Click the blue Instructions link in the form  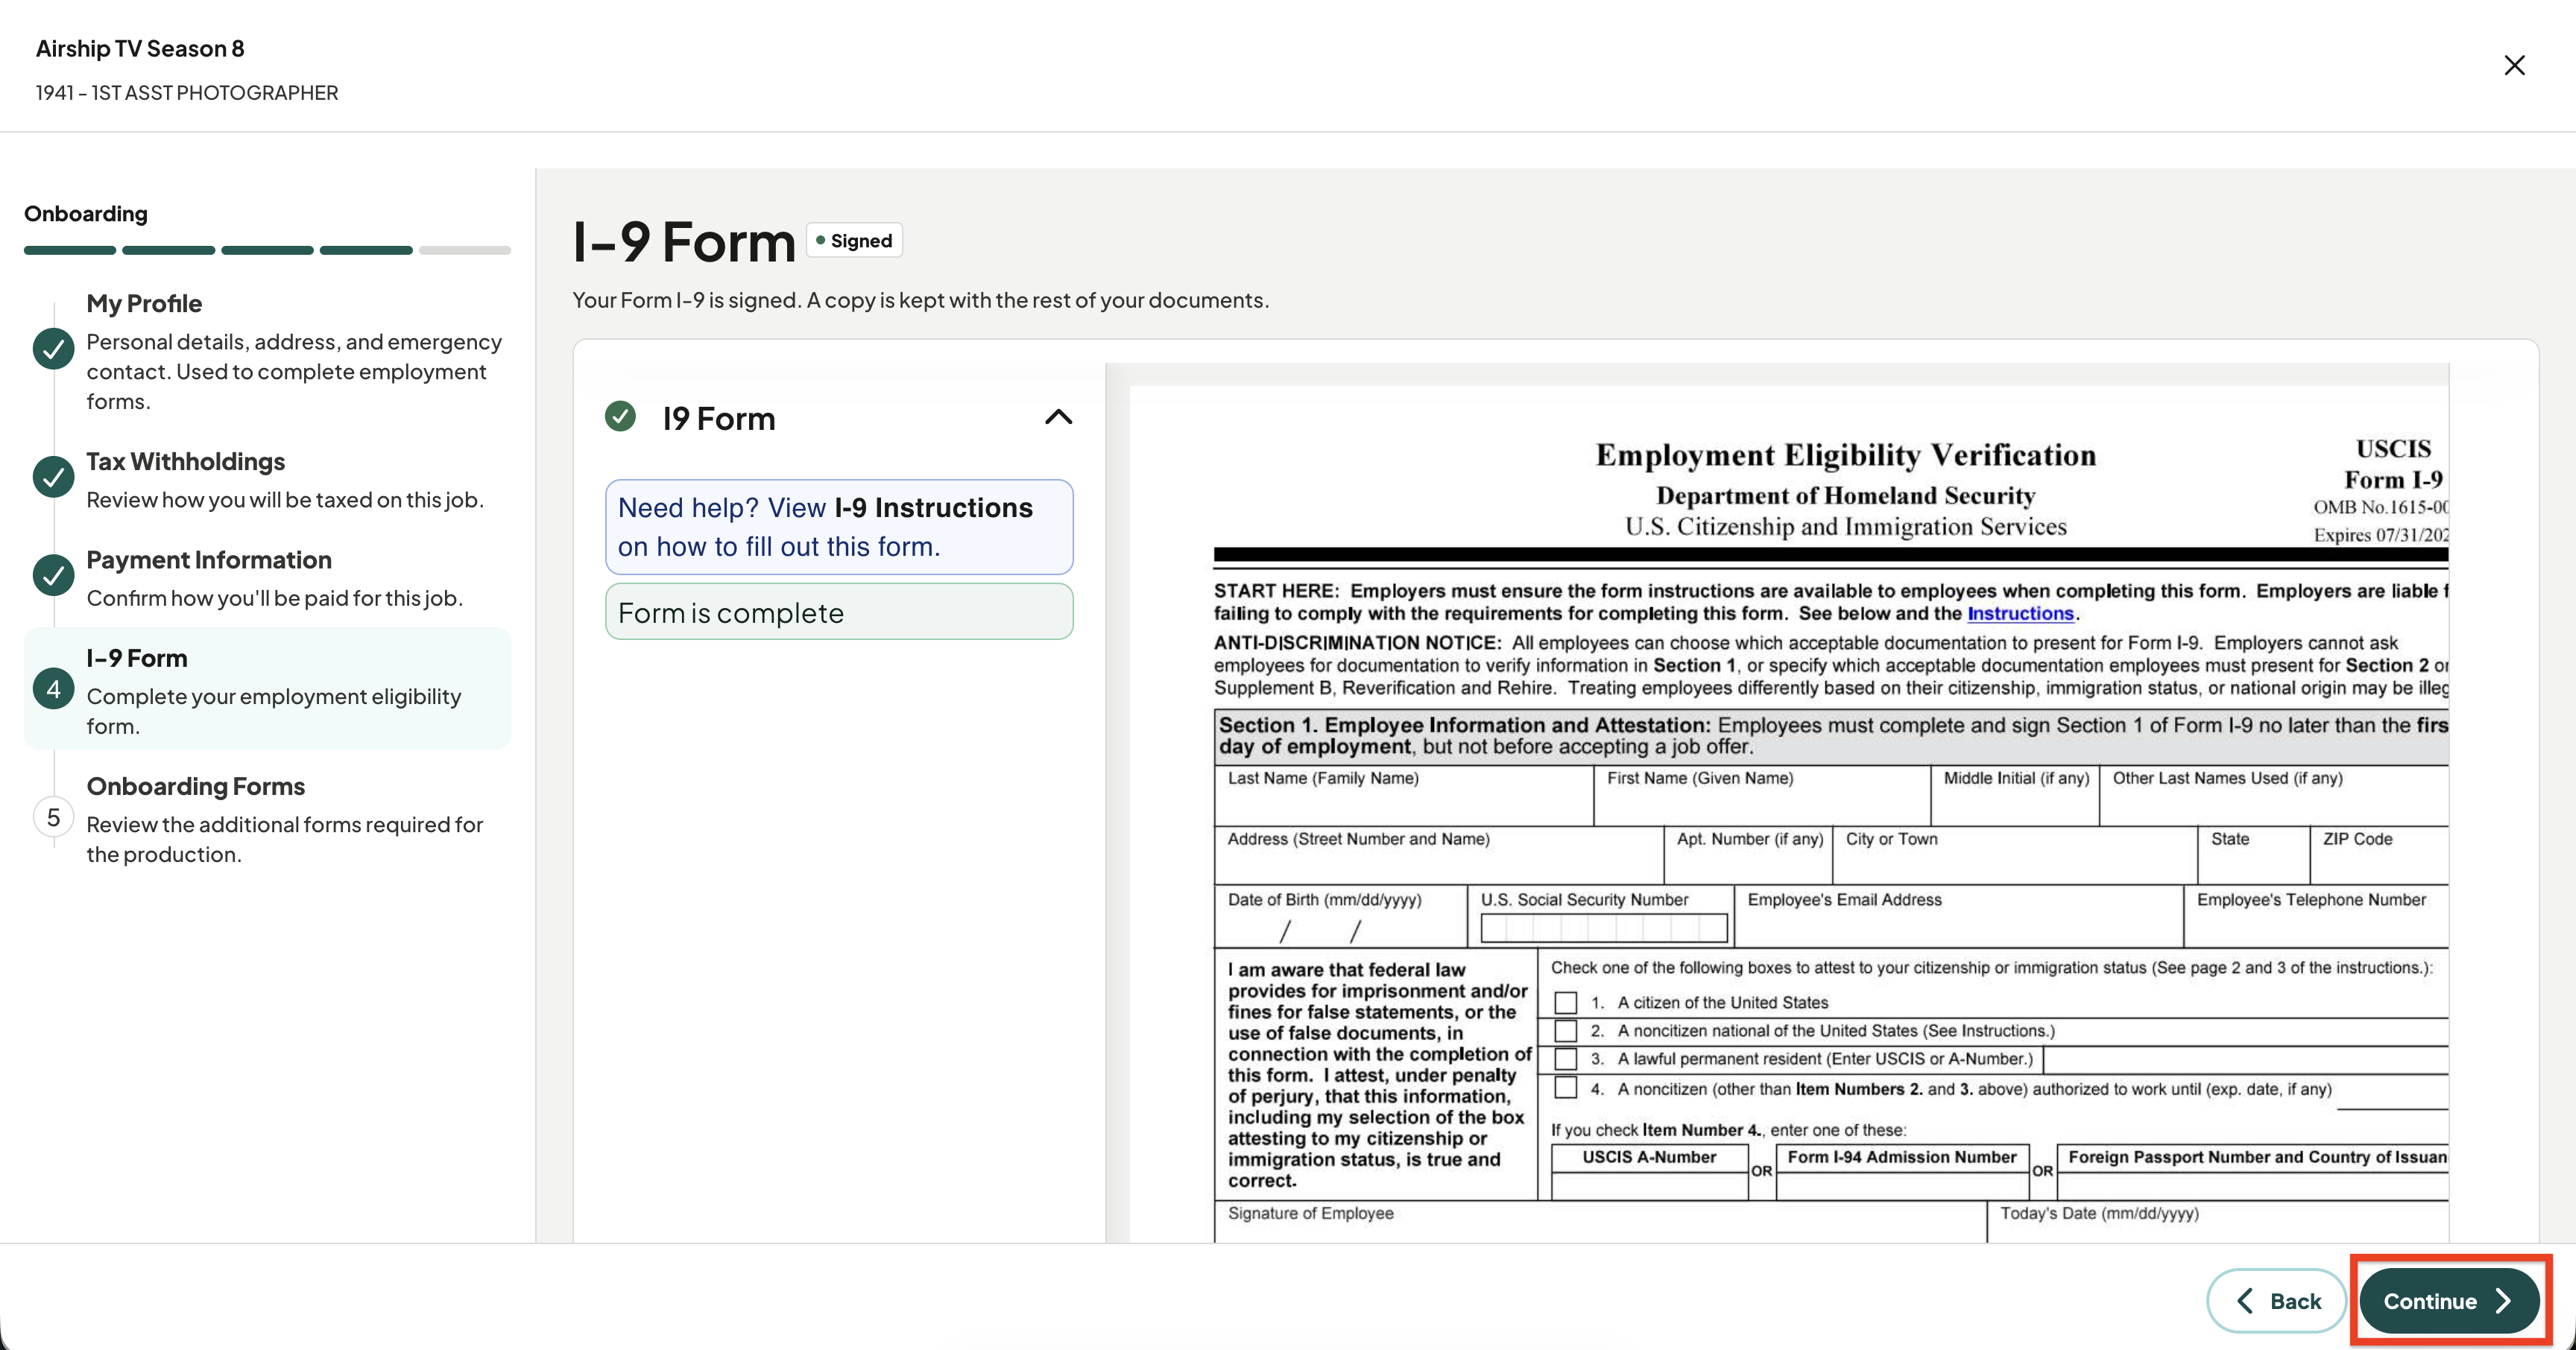pyautogui.click(x=2020, y=614)
